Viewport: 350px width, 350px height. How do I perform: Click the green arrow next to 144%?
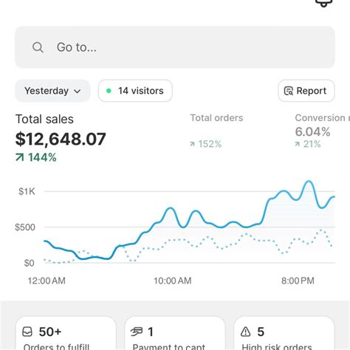(x=20, y=157)
